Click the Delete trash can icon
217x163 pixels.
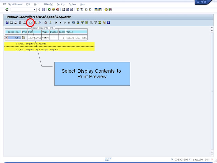[x=20, y=23]
